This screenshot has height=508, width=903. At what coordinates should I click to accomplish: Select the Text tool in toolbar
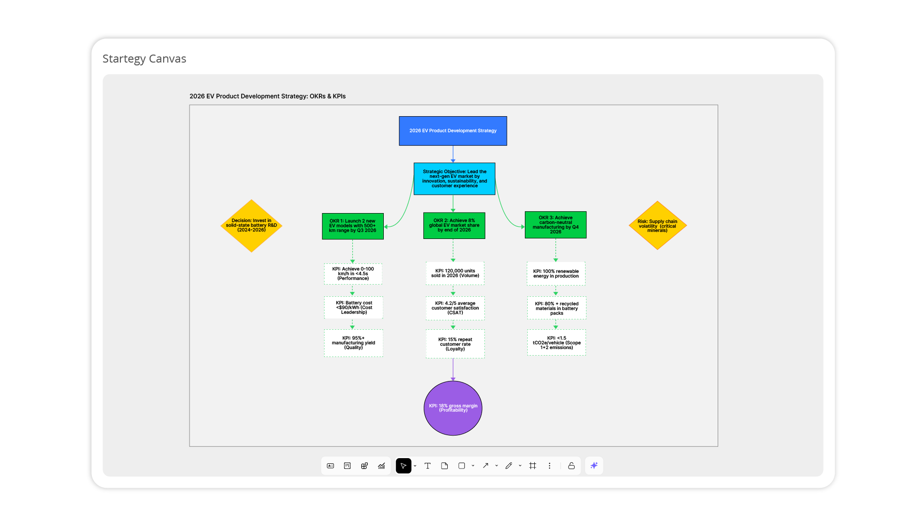click(427, 466)
